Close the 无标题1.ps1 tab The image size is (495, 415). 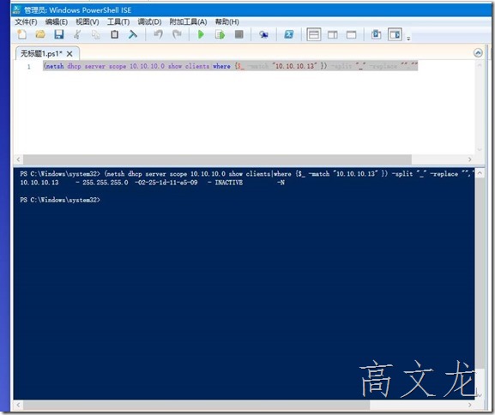tap(69, 54)
